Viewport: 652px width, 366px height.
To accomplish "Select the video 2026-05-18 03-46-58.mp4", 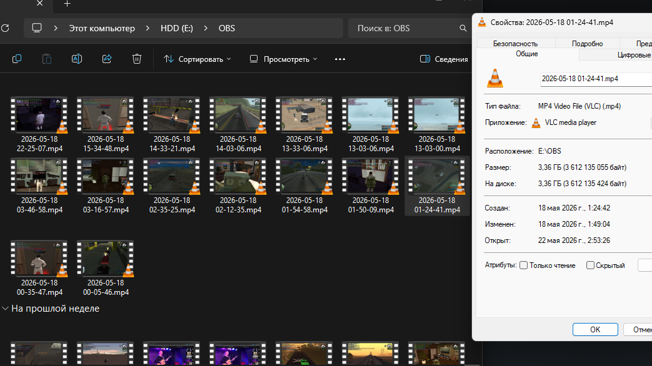I will (39, 185).
